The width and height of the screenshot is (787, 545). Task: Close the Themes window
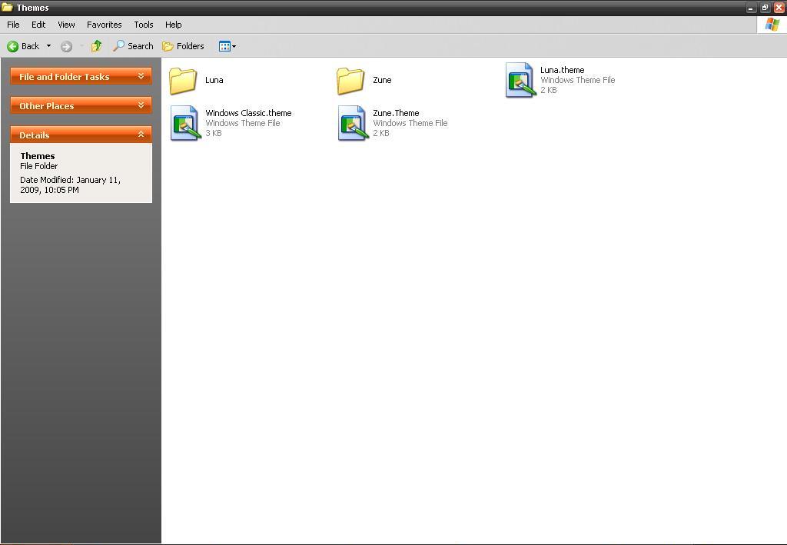779,8
